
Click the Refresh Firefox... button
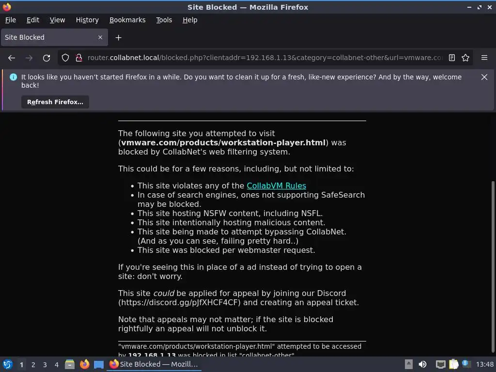55,102
